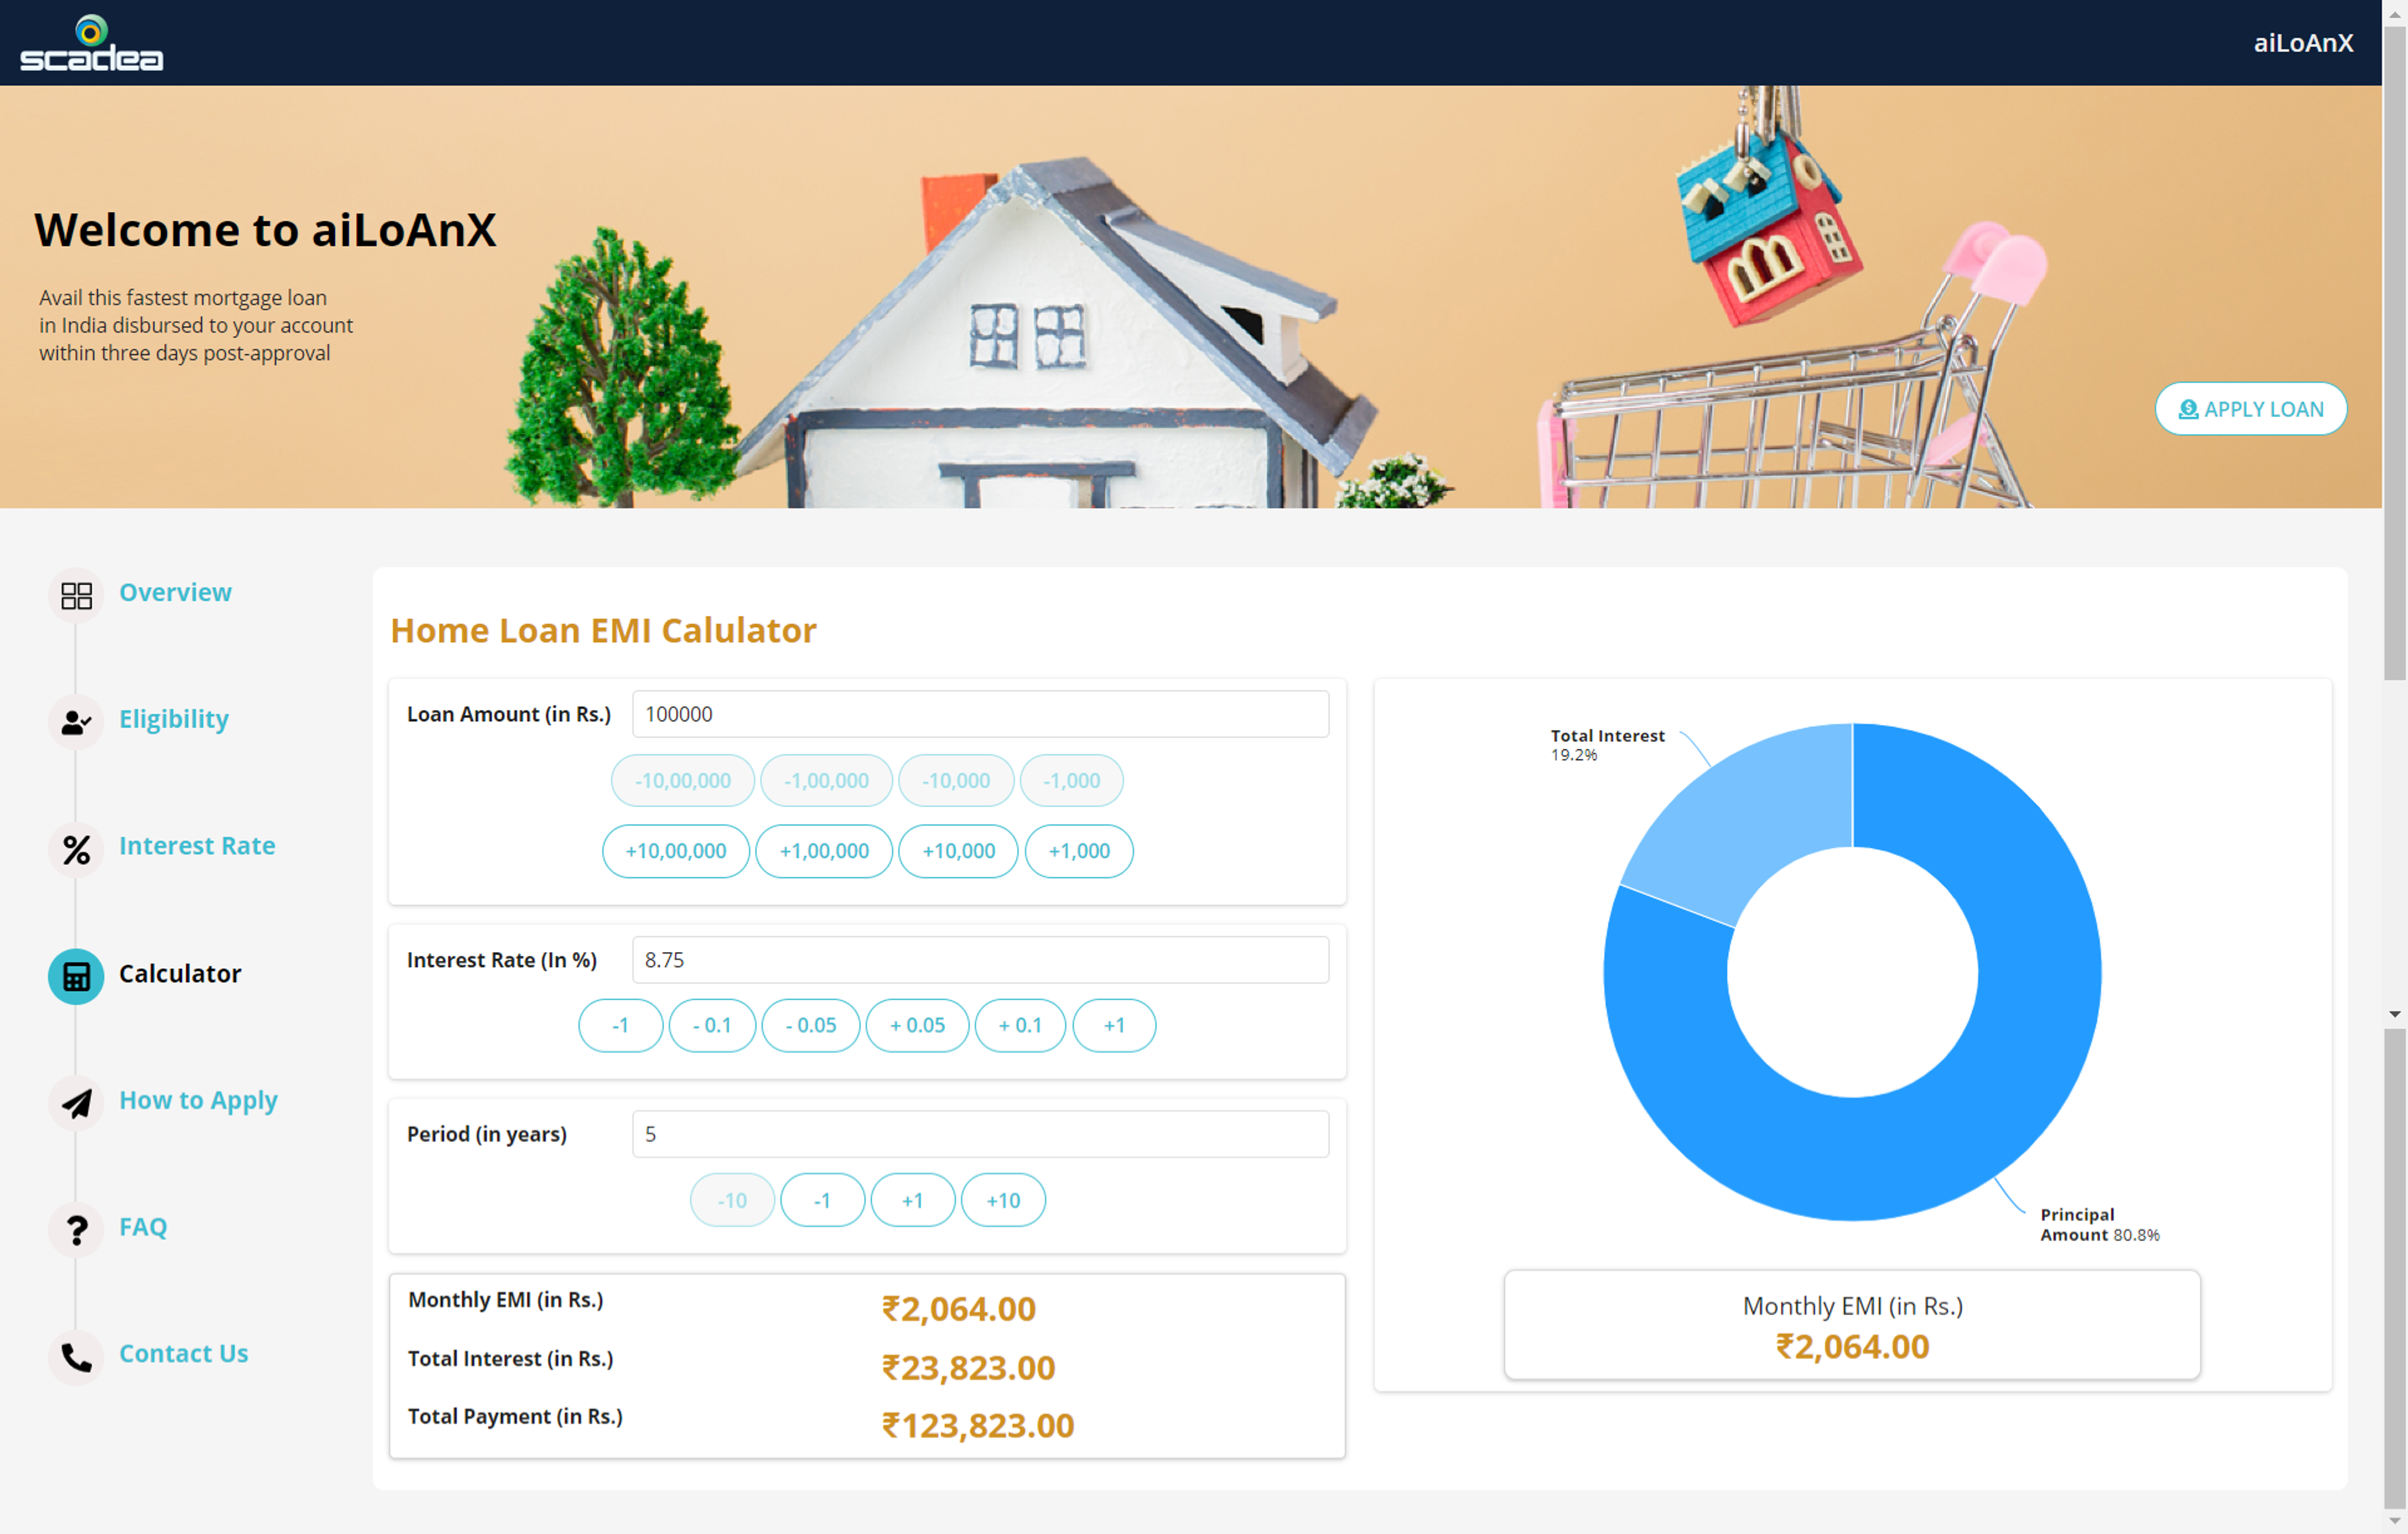Click the Principal Amount 80.8% chart label
Screen dimensions: 2408x1534
click(x=2099, y=1225)
